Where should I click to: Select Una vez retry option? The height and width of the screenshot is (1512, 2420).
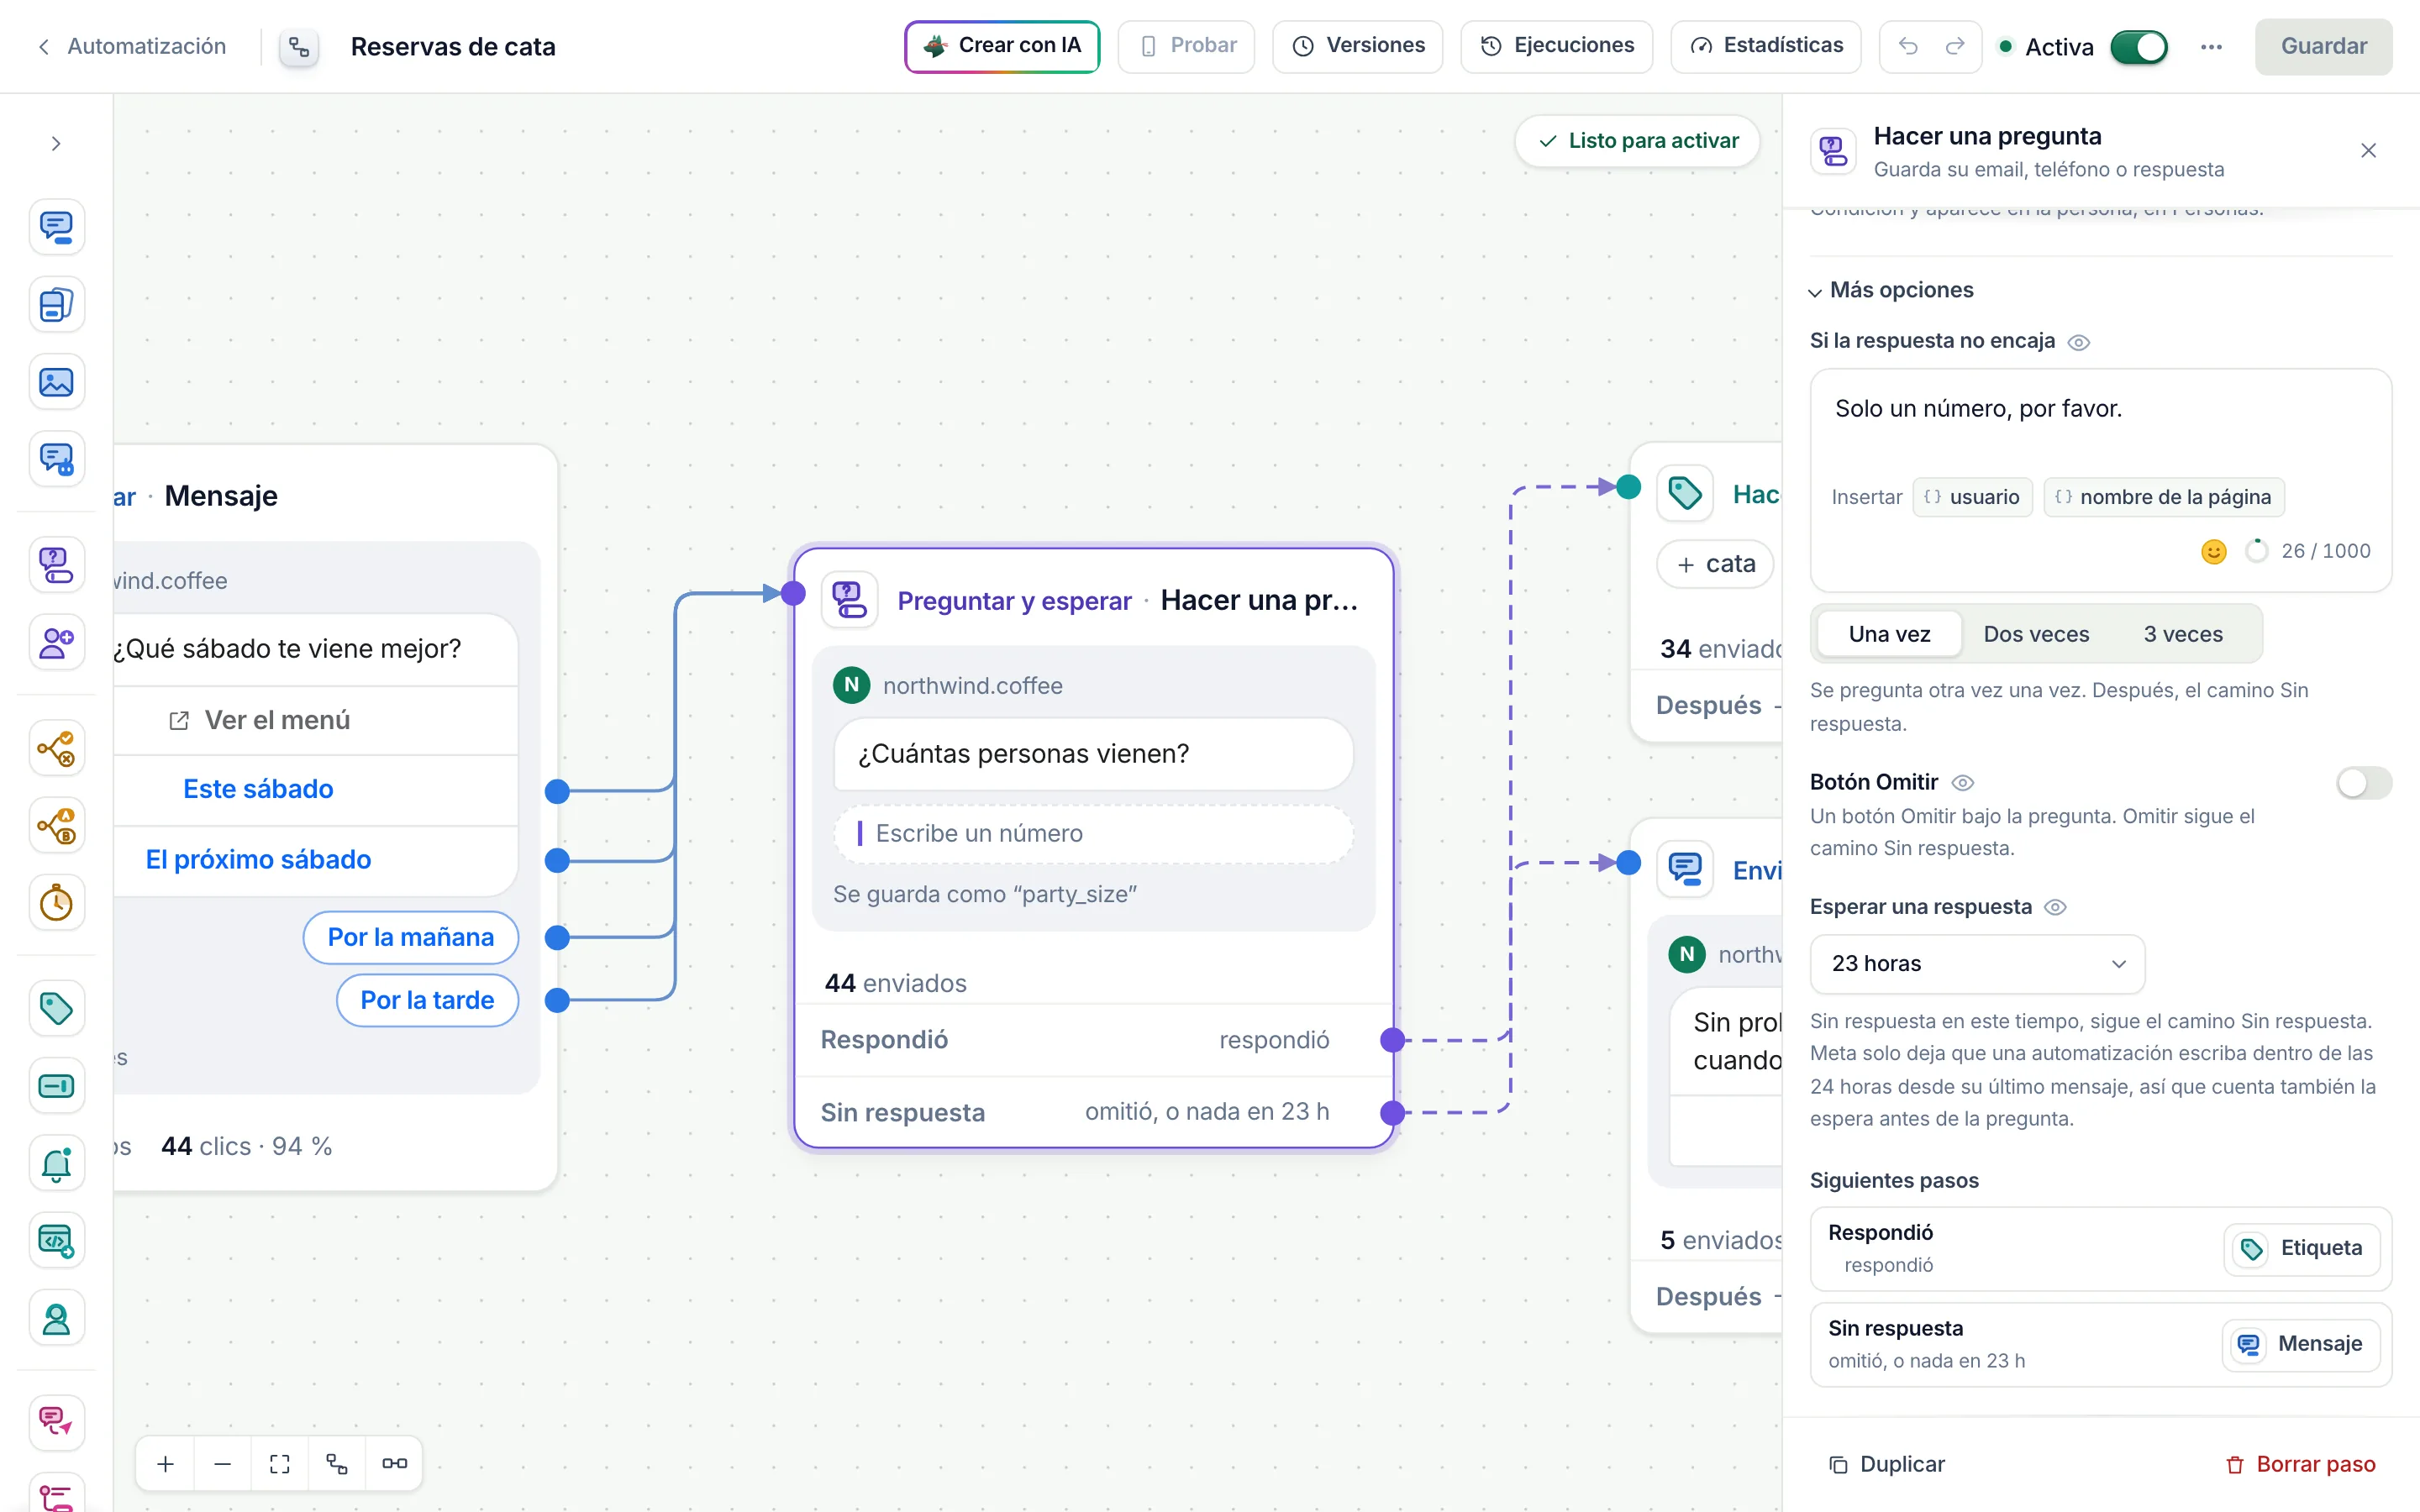[x=1889, y=634]
